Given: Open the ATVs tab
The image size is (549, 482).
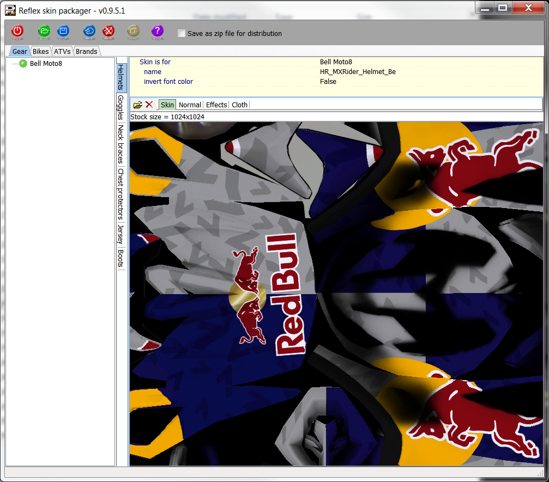Looking at the screenshot, I should (x=62, y=52).
